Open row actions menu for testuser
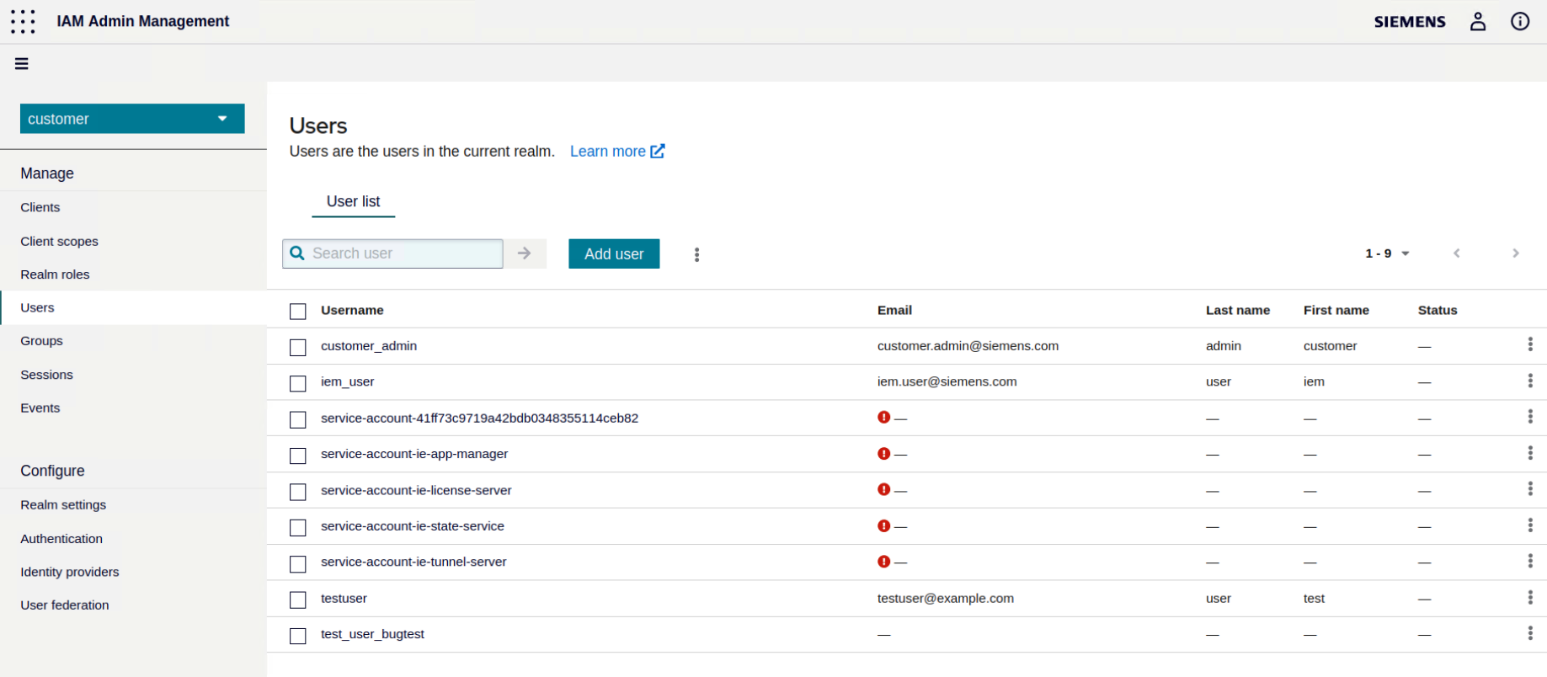This screenshot has width=1547, height=677. 1529,597
